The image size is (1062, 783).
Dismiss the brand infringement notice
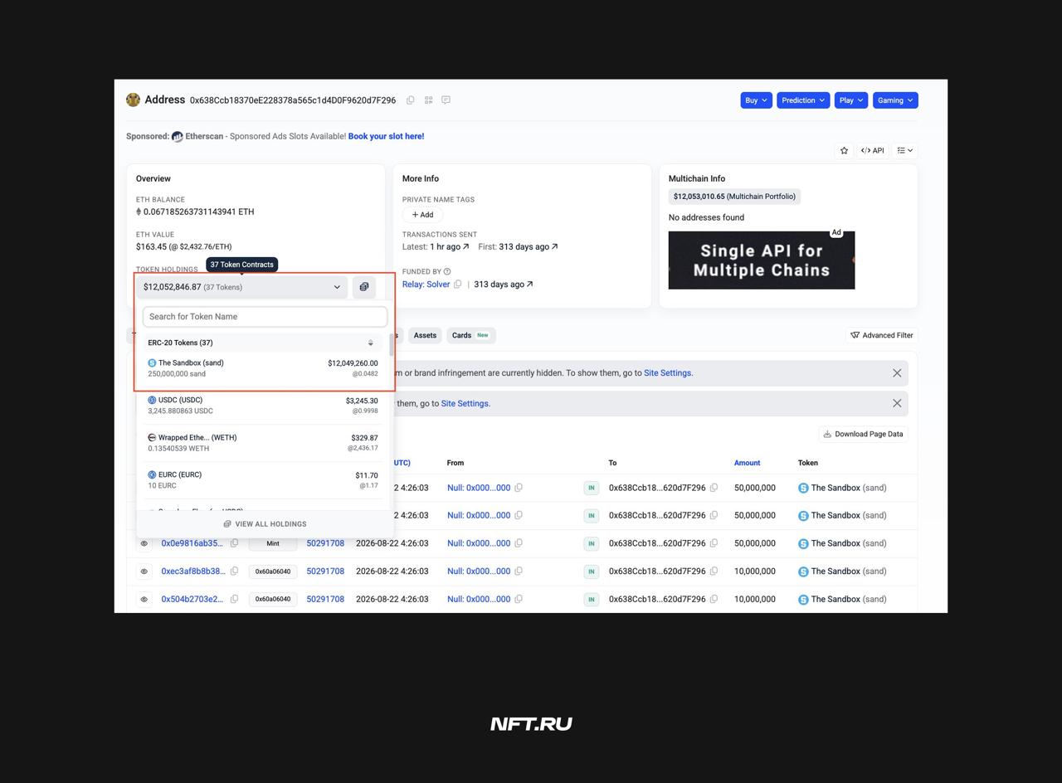point(897,373)
